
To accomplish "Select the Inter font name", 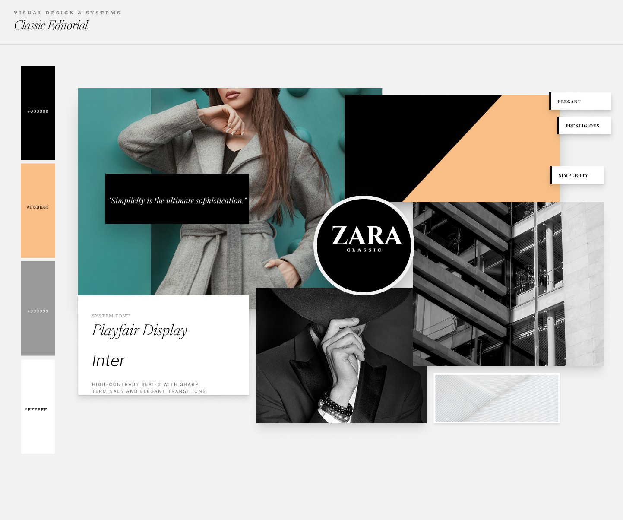I will [108, 361].
